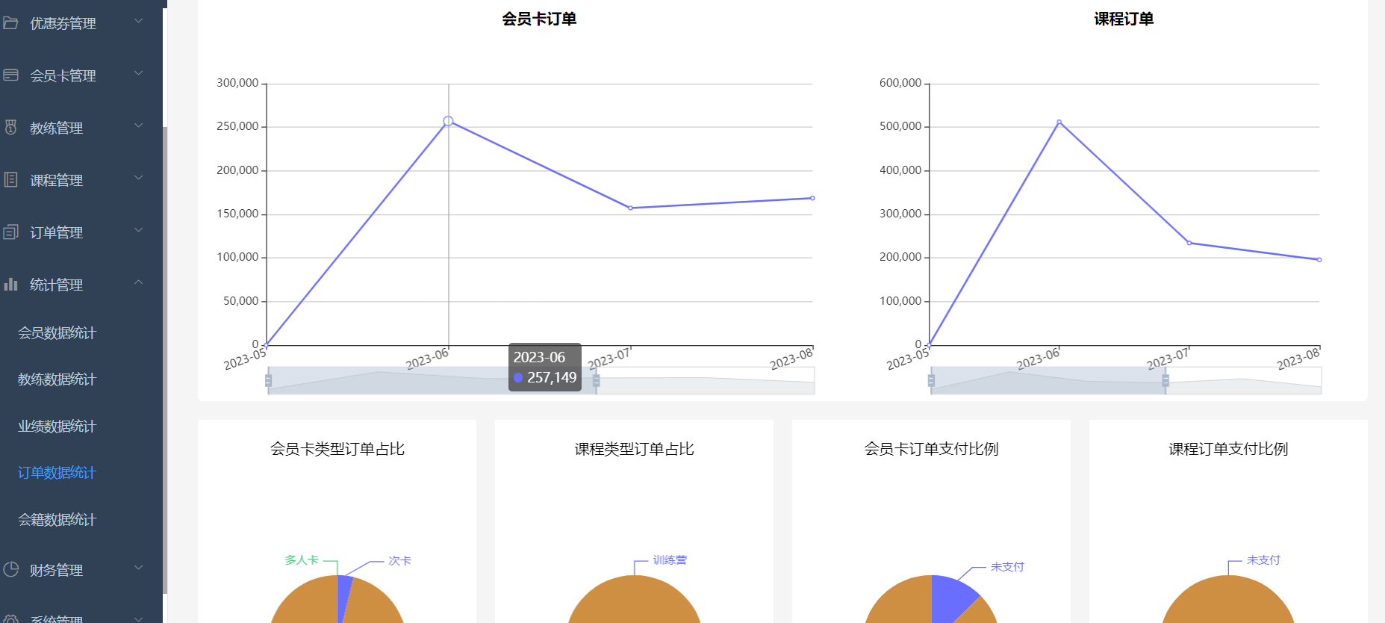Click the 2023-07 data point in 课程订单 chart
Screen dimensions: 1385x623
pos(1189,243)
